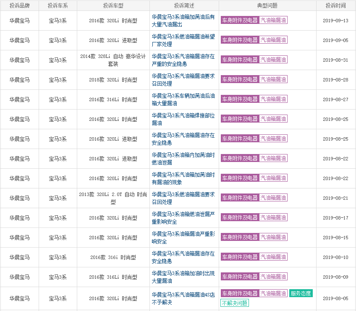This screenshot has height=311, width=356.
Task: Click the 不解决问题 outlined tag
Action: 235,303
